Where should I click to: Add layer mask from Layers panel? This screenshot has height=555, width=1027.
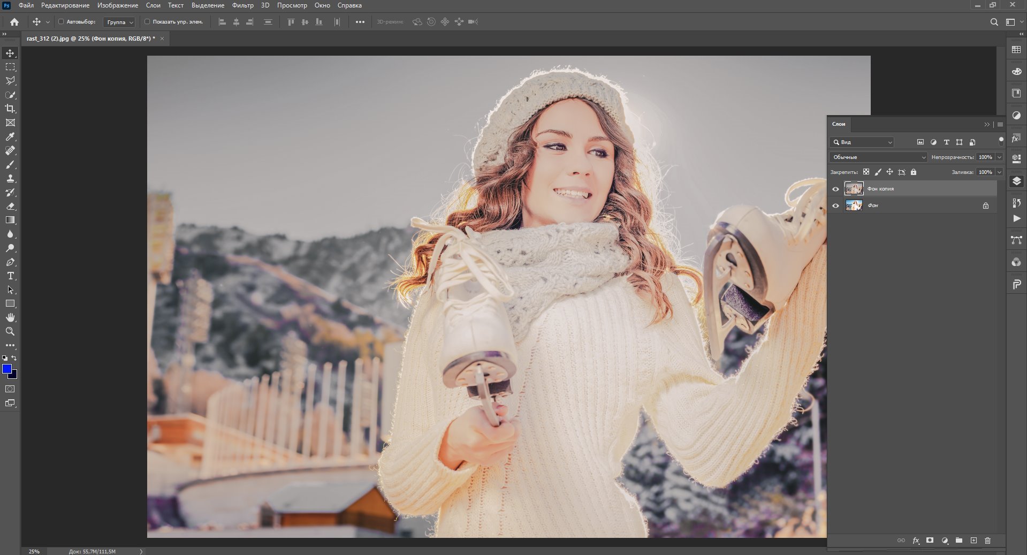point(930,541)
